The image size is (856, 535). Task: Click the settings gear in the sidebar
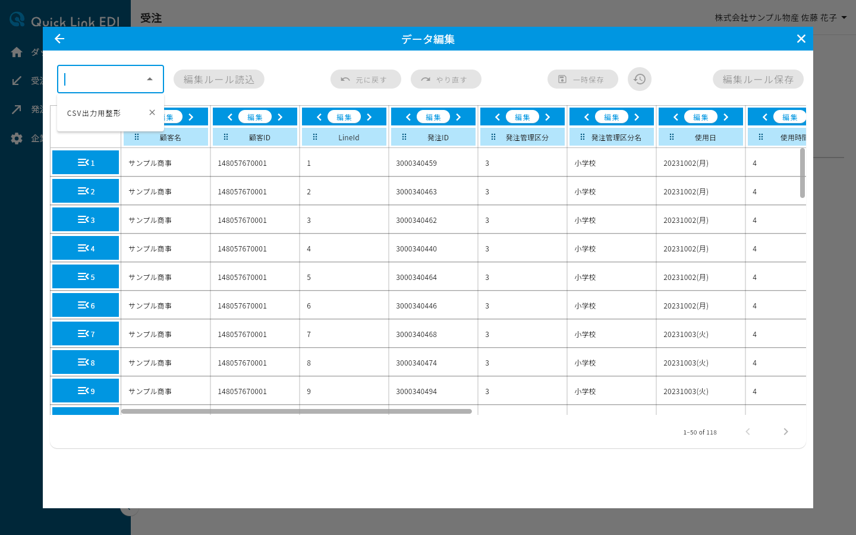(17, 139)
